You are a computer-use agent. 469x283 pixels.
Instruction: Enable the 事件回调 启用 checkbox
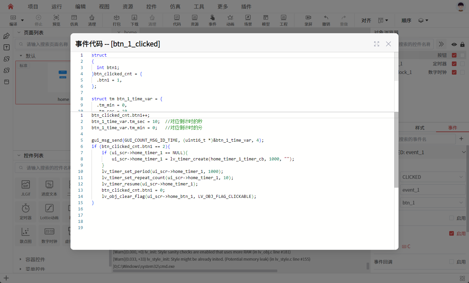click(x=452, y=262)
